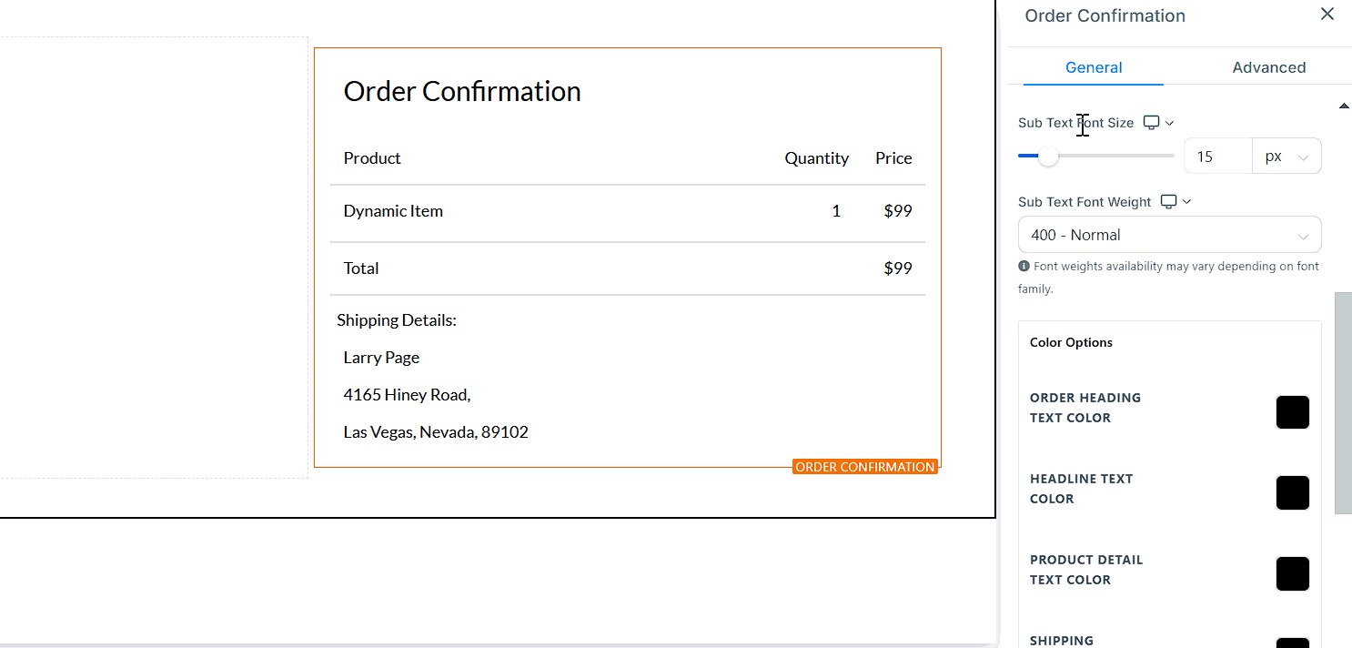
Task: Switch to the General tab
Action: point(1094,67)
